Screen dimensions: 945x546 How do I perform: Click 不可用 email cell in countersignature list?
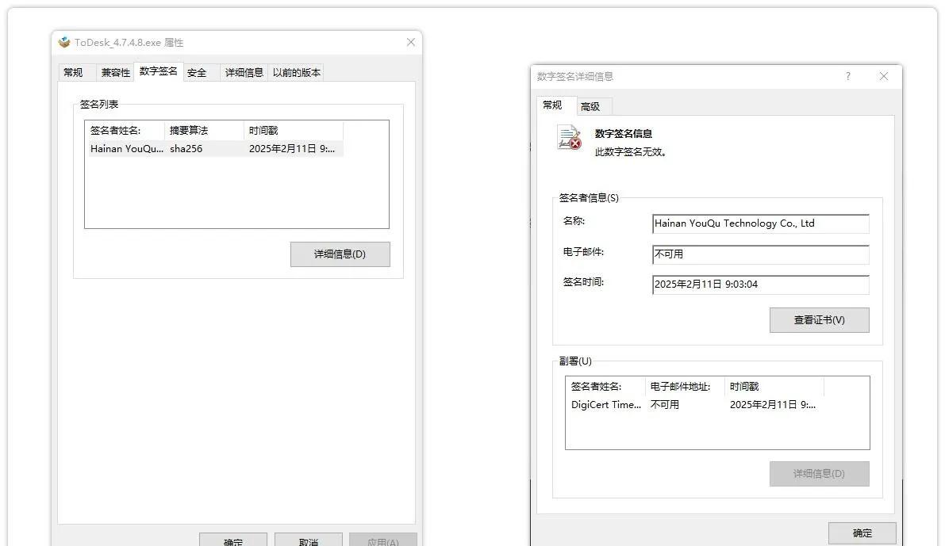(665, 404)
